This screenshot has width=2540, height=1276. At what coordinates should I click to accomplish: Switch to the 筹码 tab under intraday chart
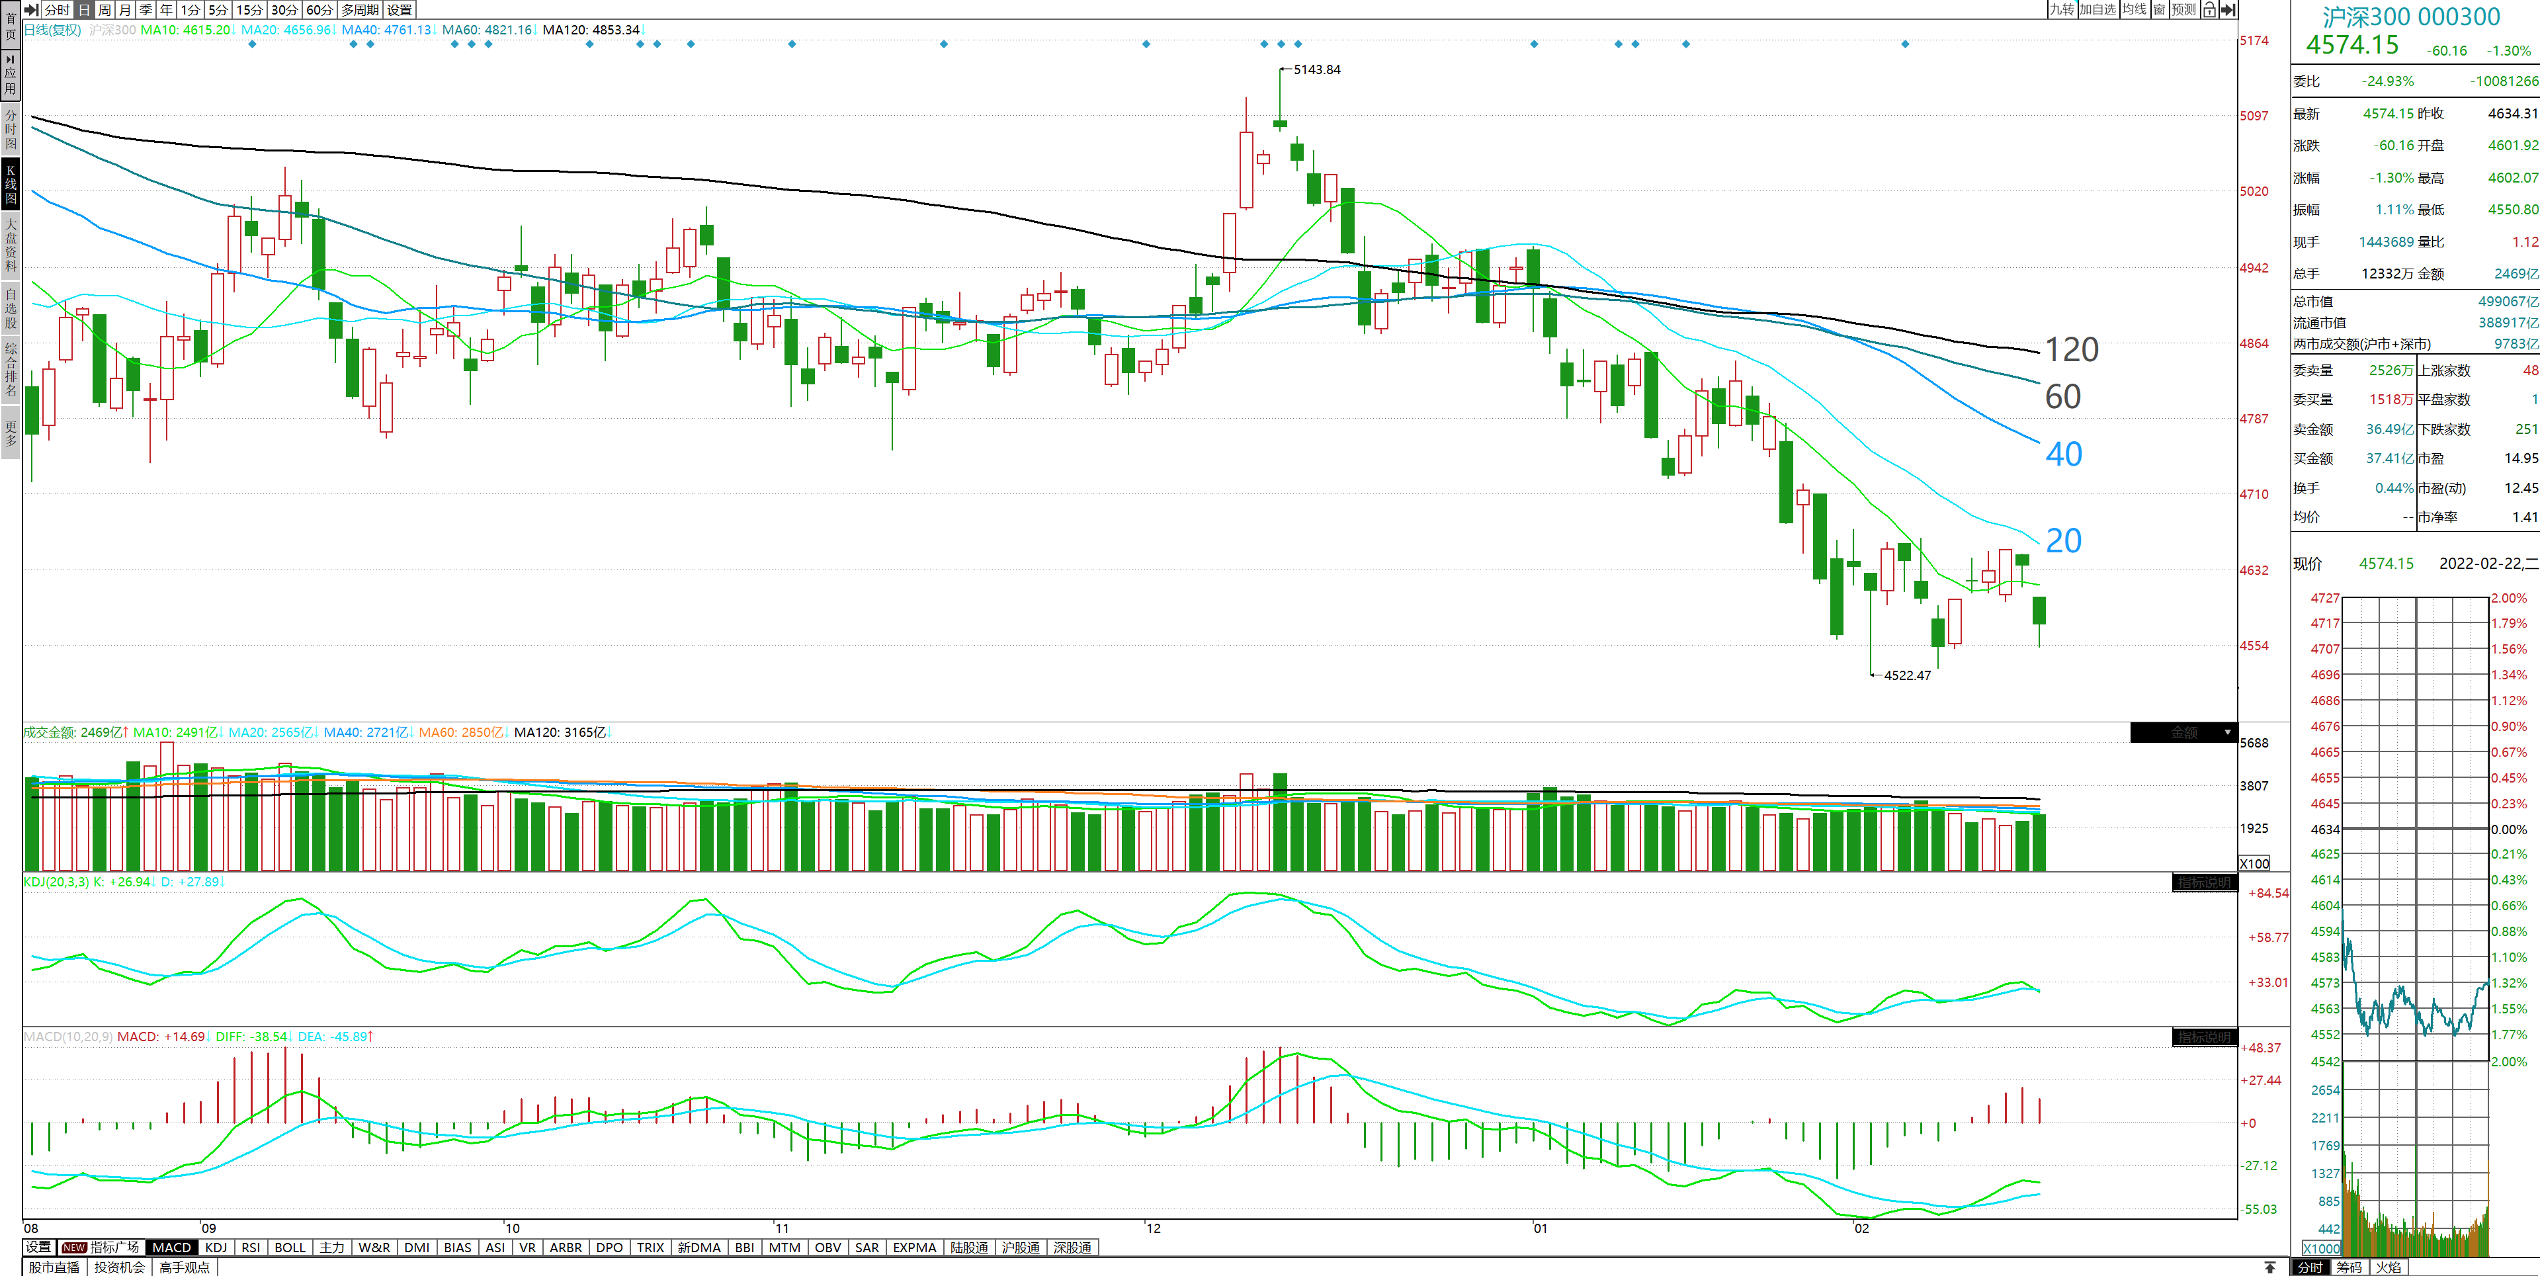[2349, 1267]
